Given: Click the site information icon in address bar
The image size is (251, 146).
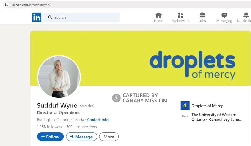Looking at the screenshot, I should pyautogui.click(x=6, y=5).
